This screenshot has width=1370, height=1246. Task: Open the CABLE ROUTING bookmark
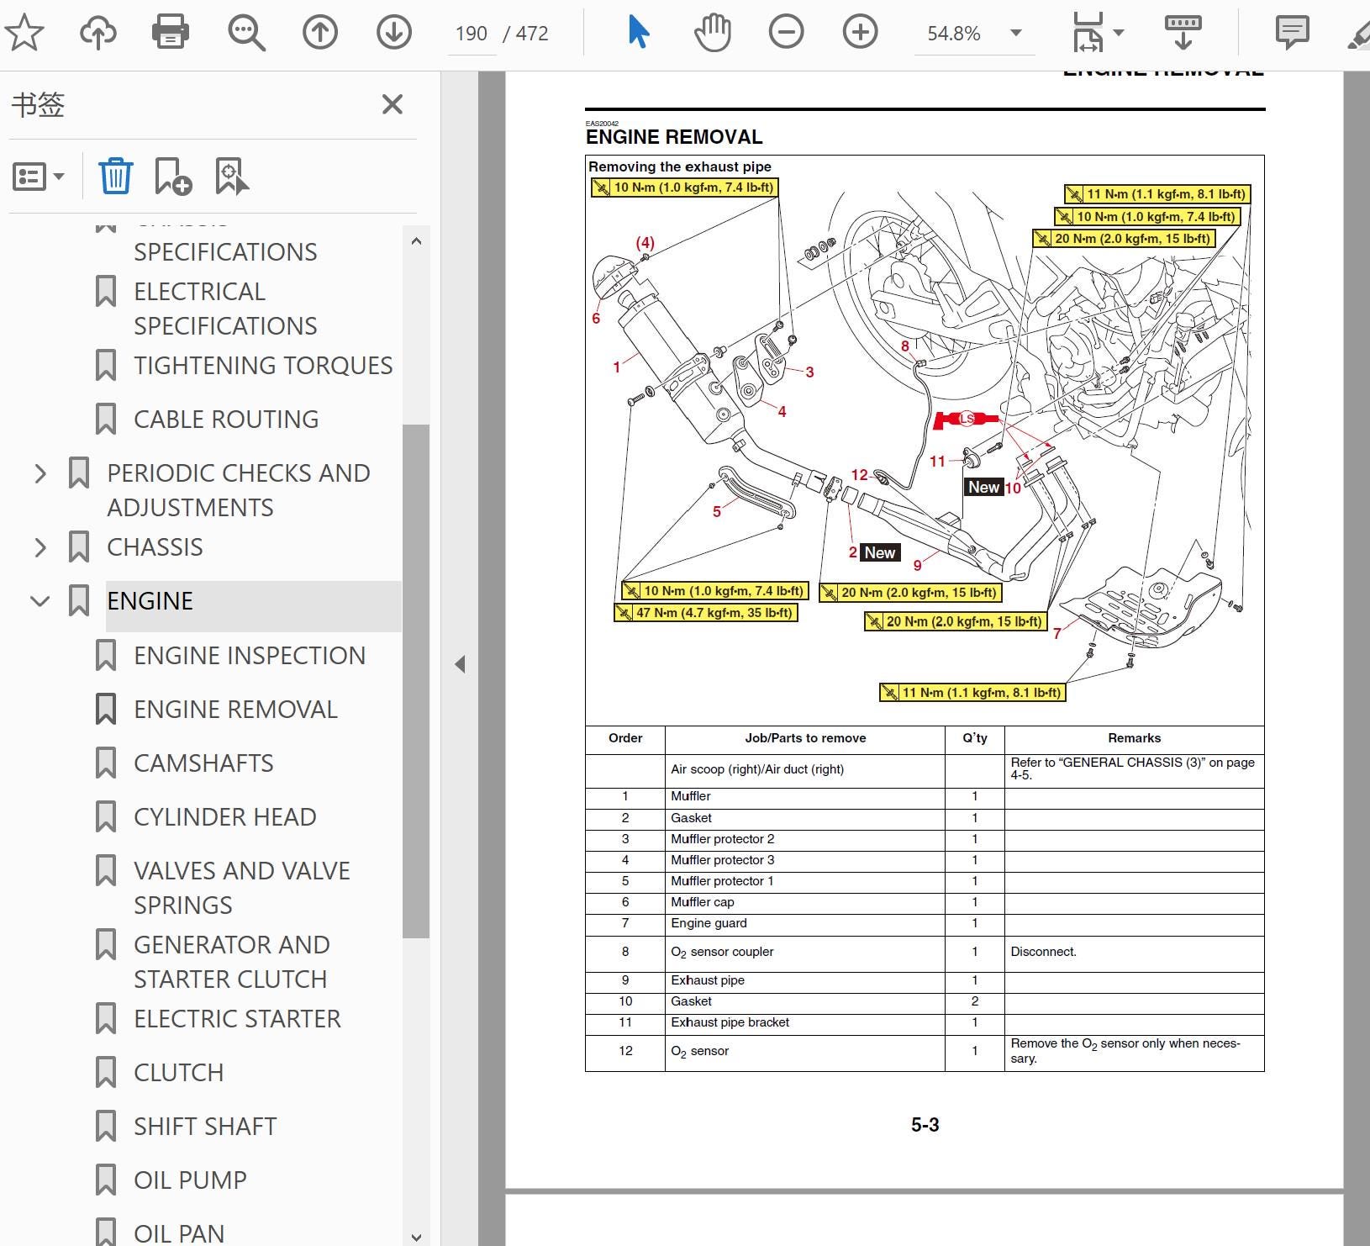click(x=226, y=419)
